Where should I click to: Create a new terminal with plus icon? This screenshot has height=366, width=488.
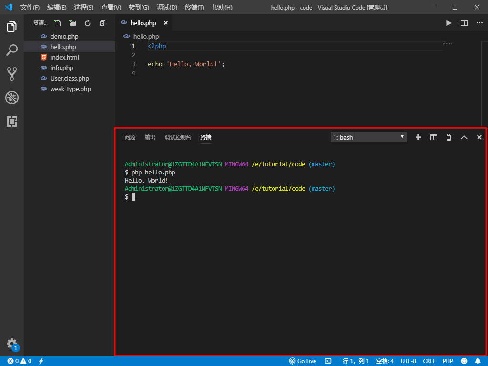pyautogui.click(x=418, y=137)
